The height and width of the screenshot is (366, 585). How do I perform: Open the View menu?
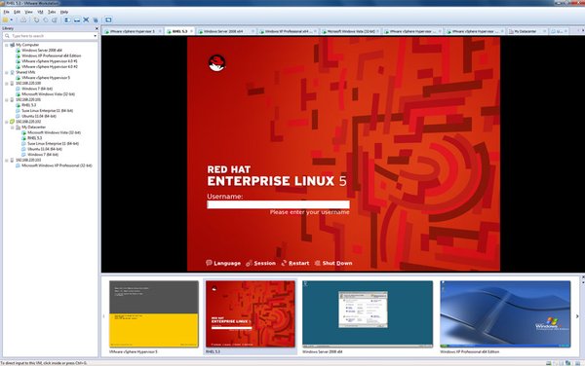pyautogui.click(x=28, y=12)
